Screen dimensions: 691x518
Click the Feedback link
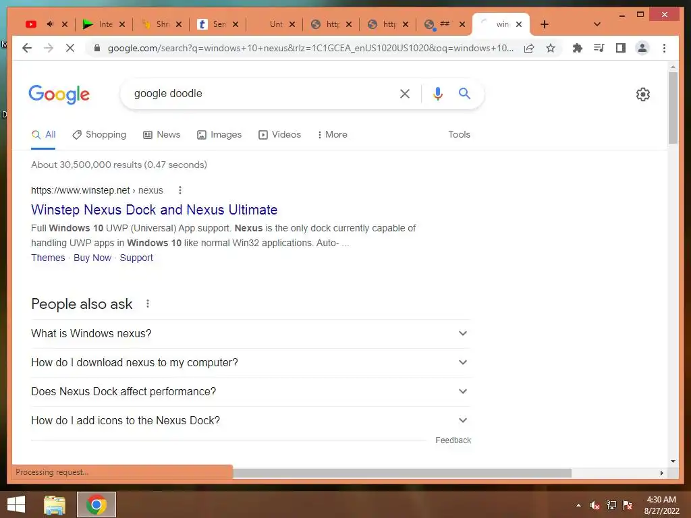point(453,440)
